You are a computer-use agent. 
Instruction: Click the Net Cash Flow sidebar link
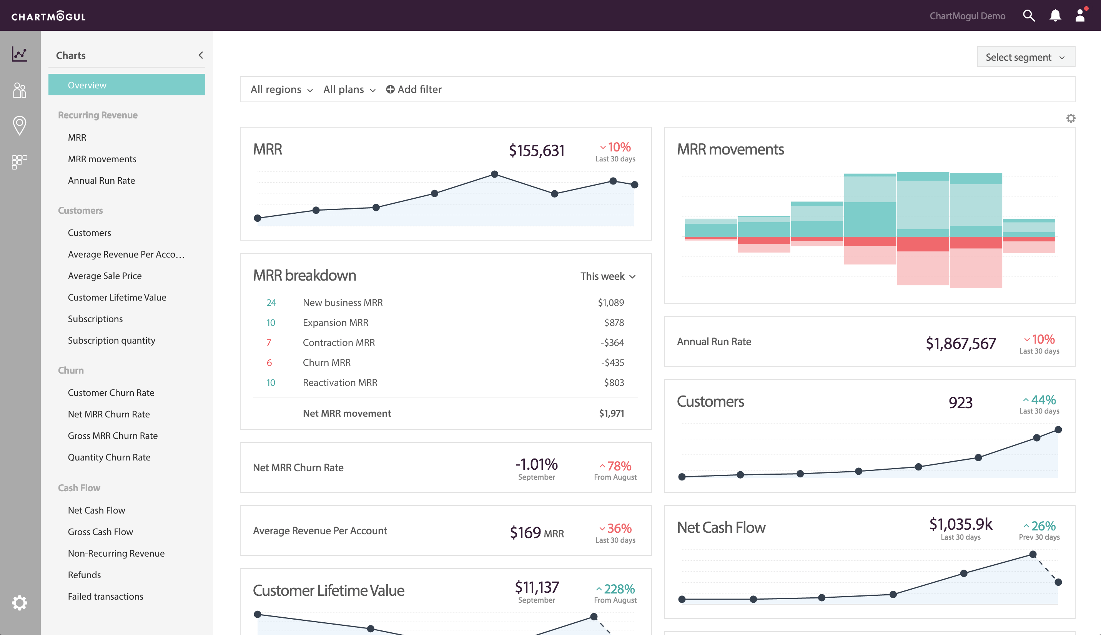pyautogui.click(x=97, y=510)
